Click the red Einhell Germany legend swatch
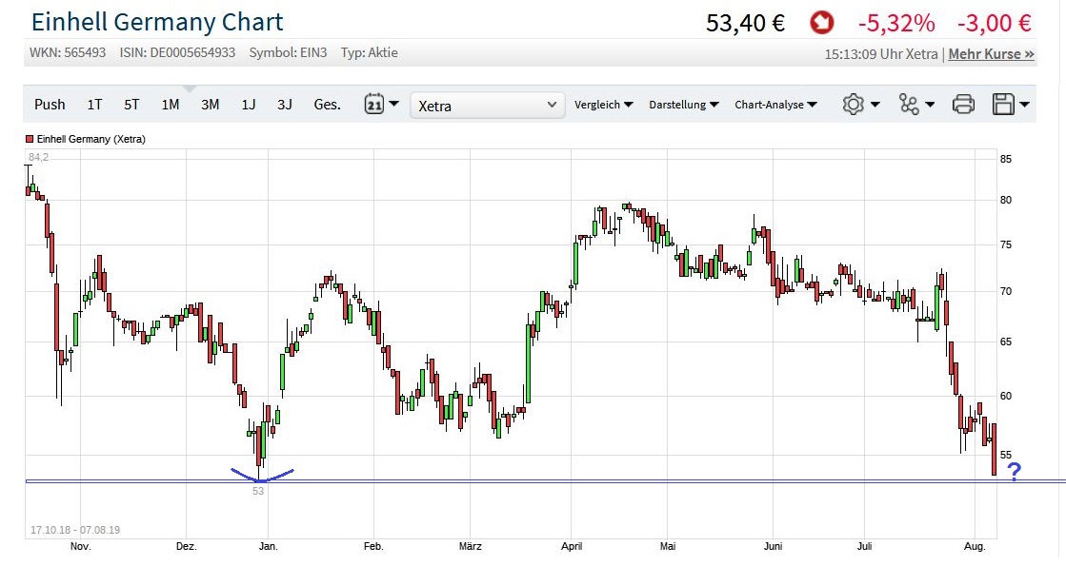 click(x=30, y=139)
